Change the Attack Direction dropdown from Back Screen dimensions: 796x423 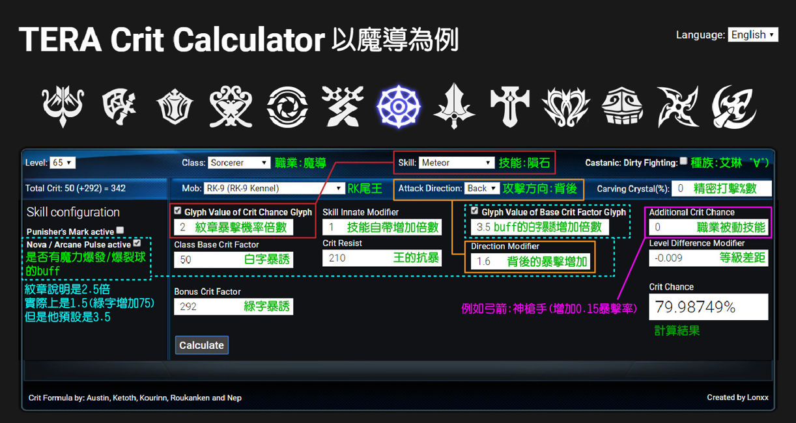click(481, 187)
